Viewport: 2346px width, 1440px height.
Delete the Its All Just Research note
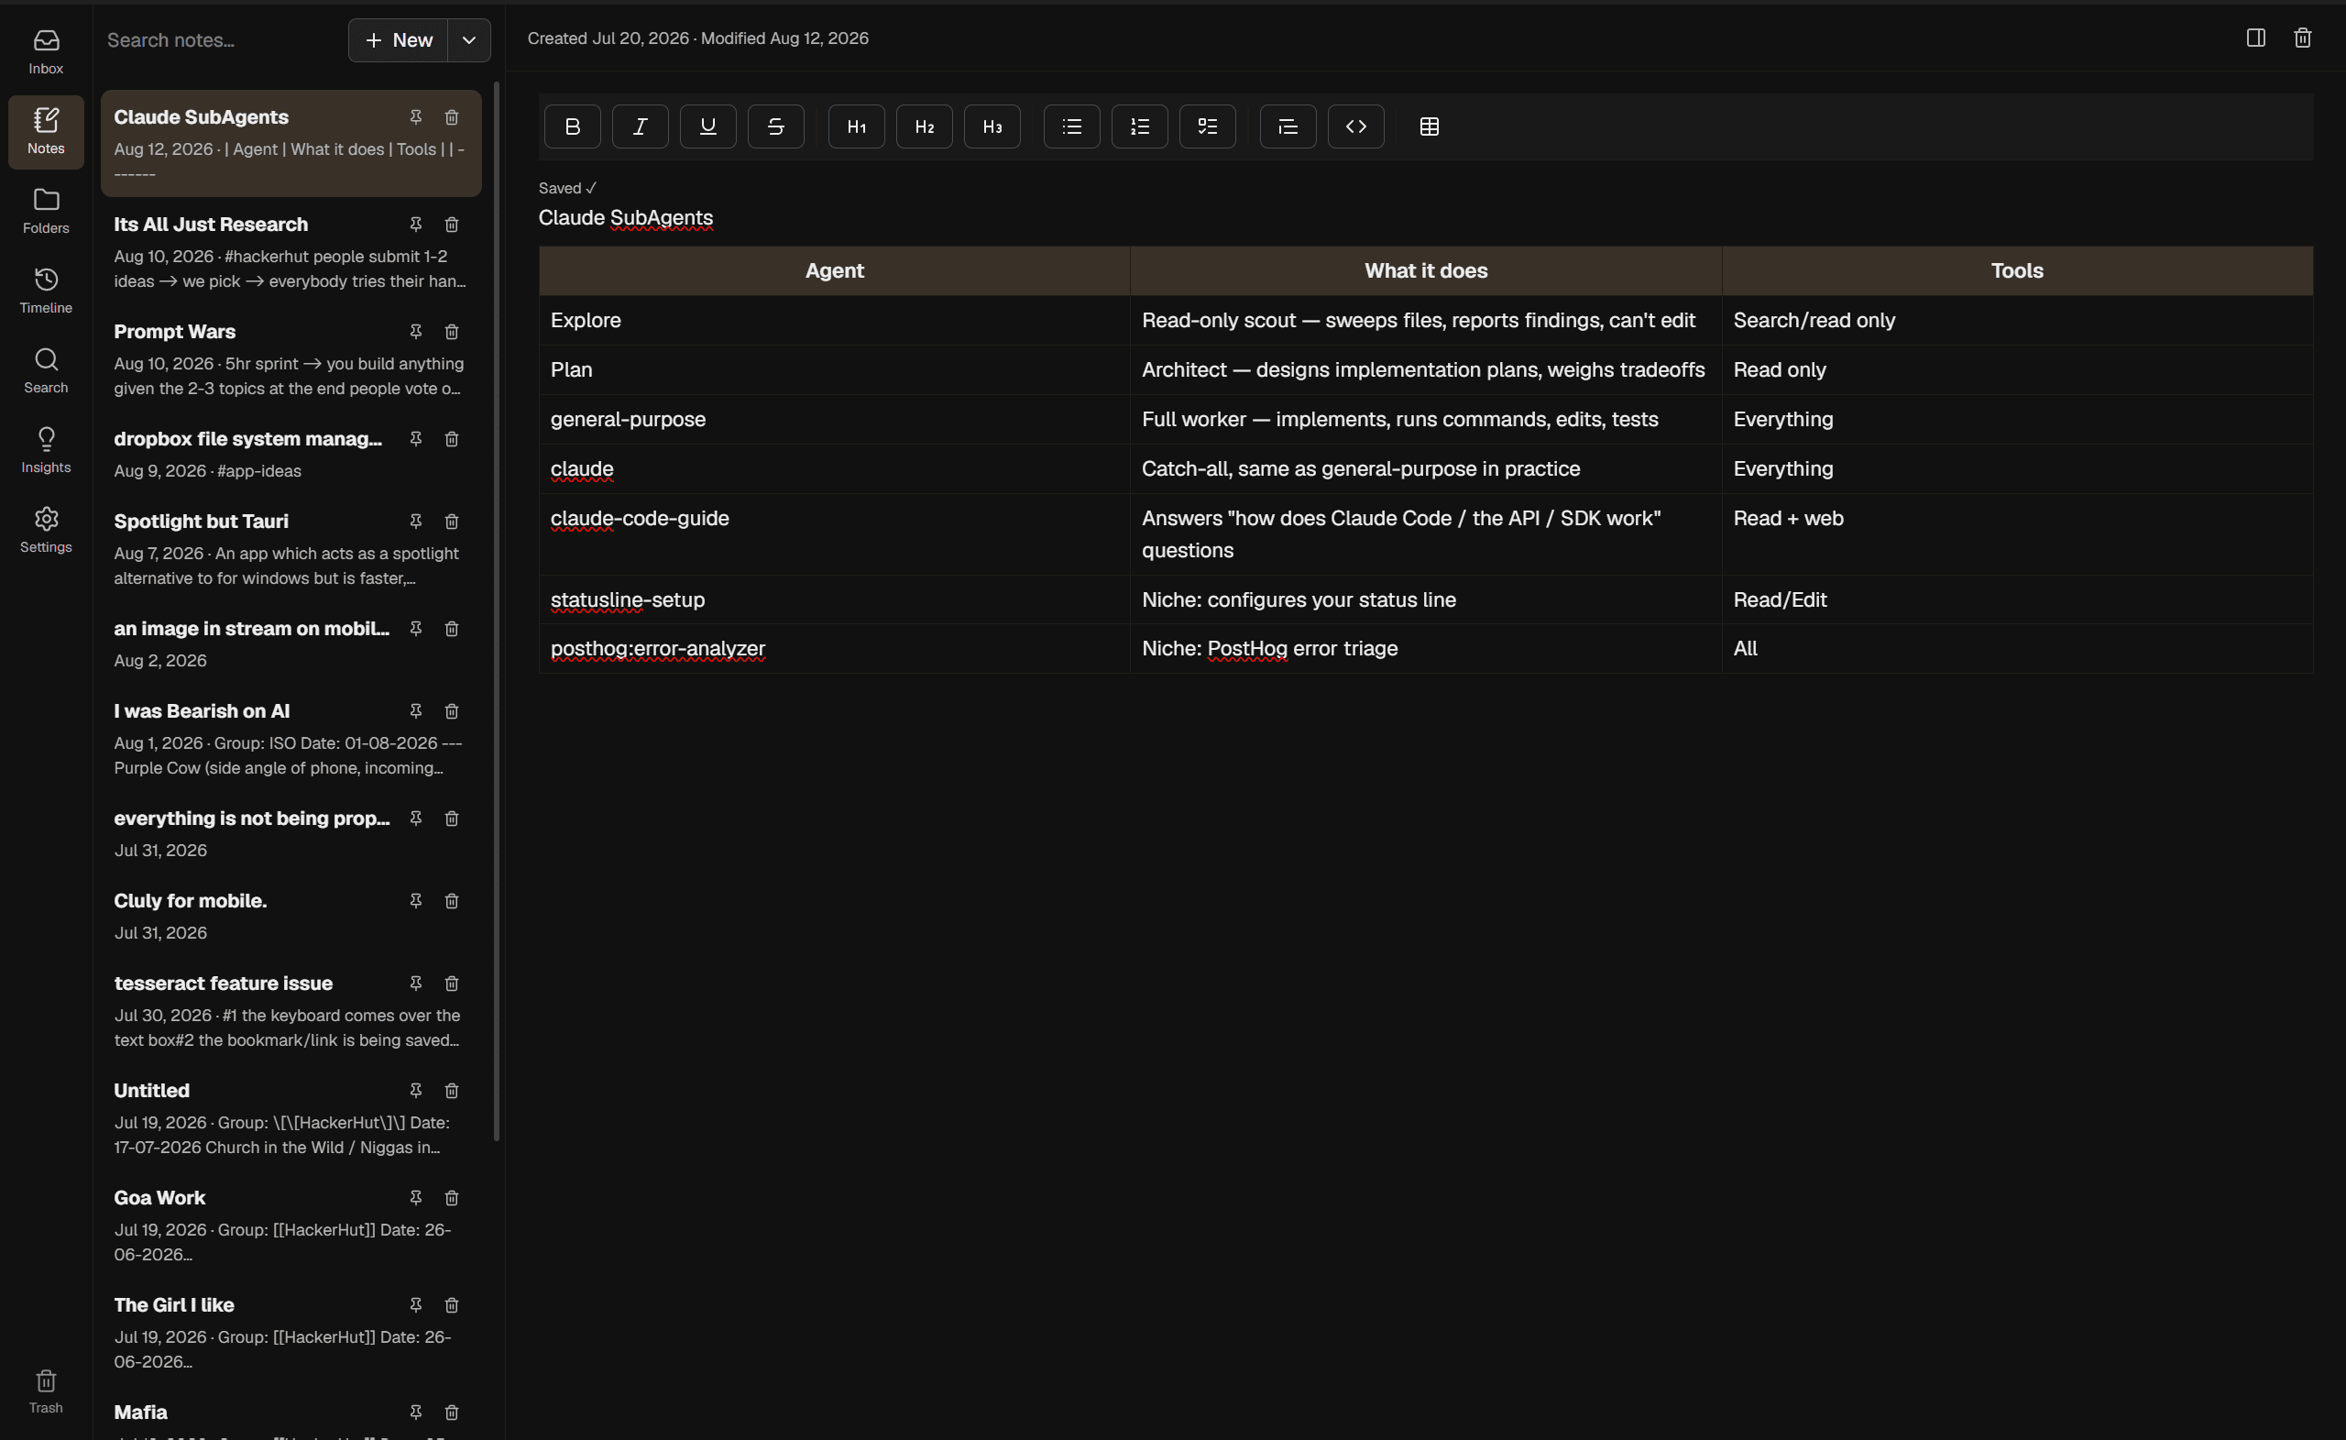click(x=453, y=225)
